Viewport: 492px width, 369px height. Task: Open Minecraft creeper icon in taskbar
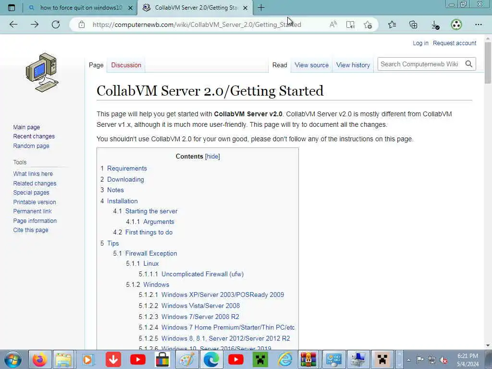(260, 359)
